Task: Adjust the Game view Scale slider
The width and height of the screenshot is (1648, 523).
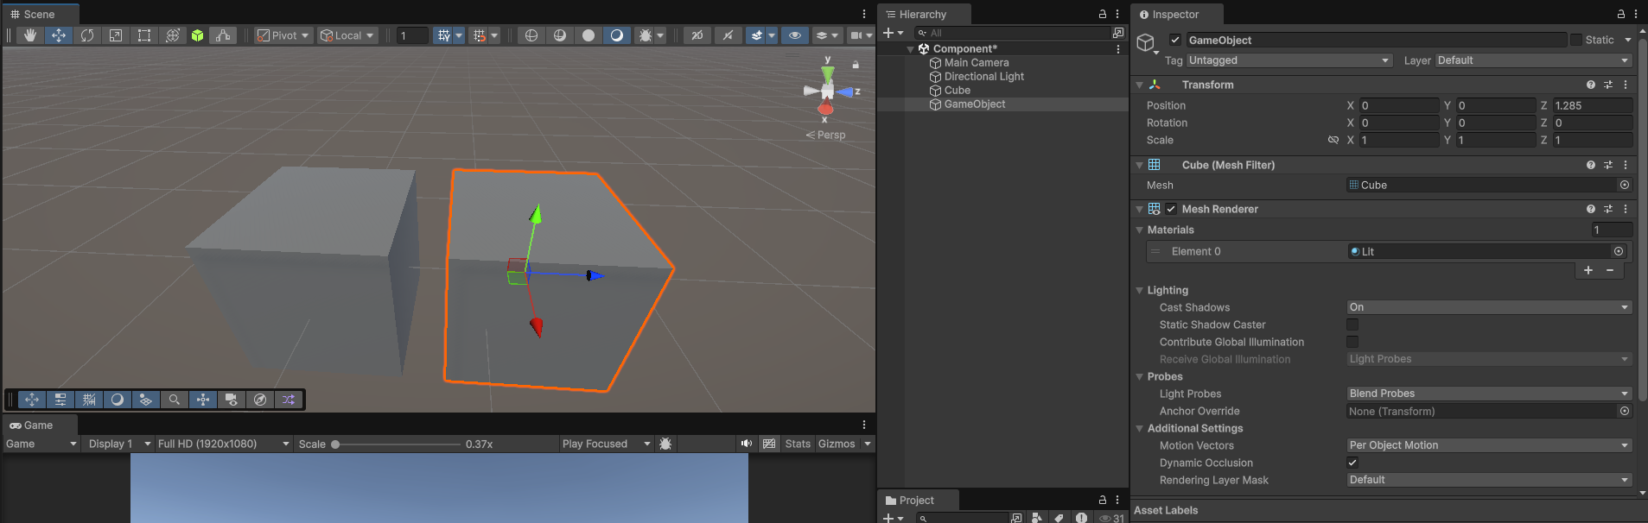Action: 398,444
